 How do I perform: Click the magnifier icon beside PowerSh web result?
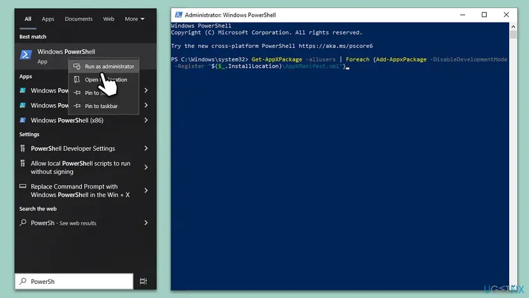pyautogui.click(x=23, y=223)
